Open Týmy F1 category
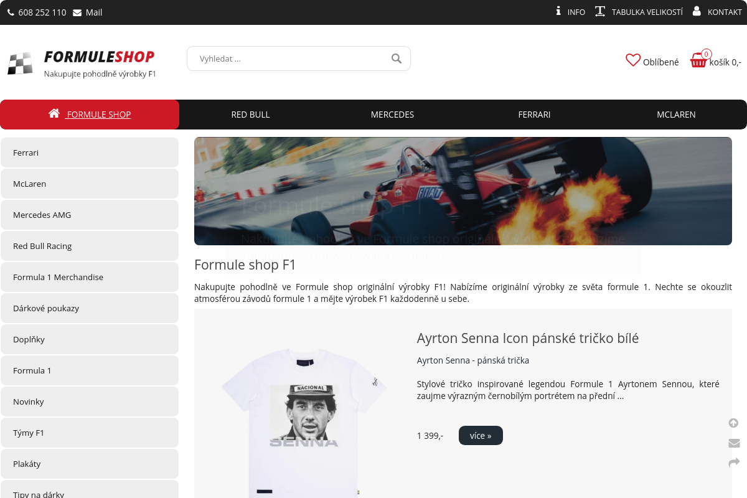The height and width of the screenshot is (498, 747). click(90, 433)
